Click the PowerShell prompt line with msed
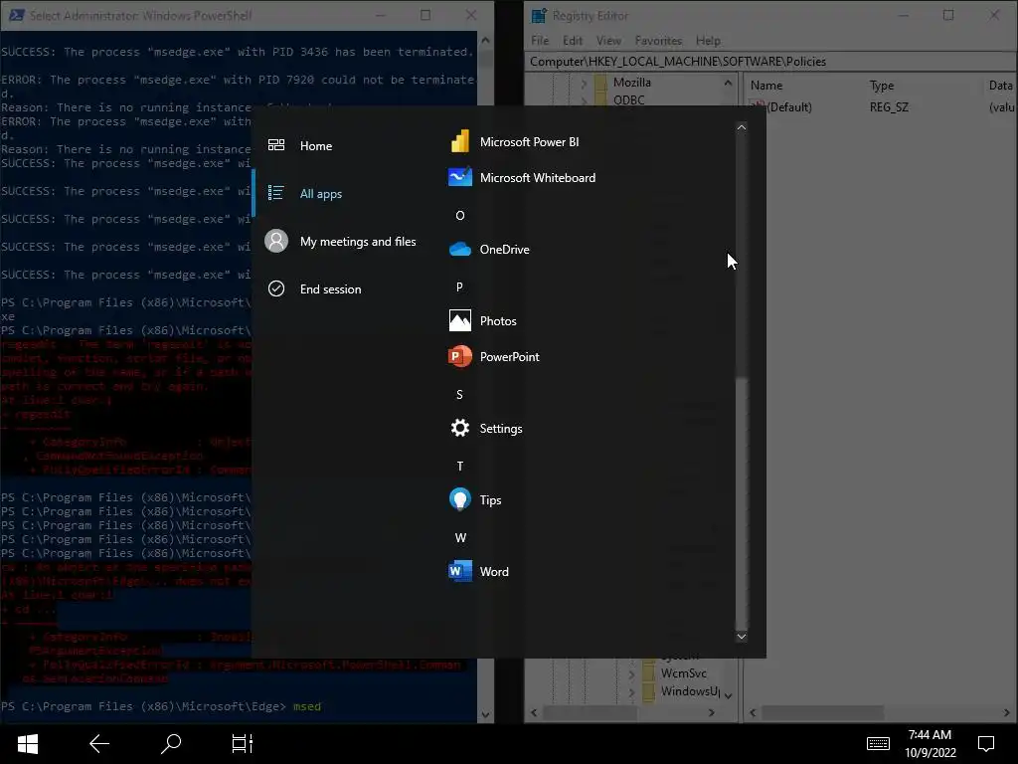1018x764 pixels. click(x=161, y=706)
